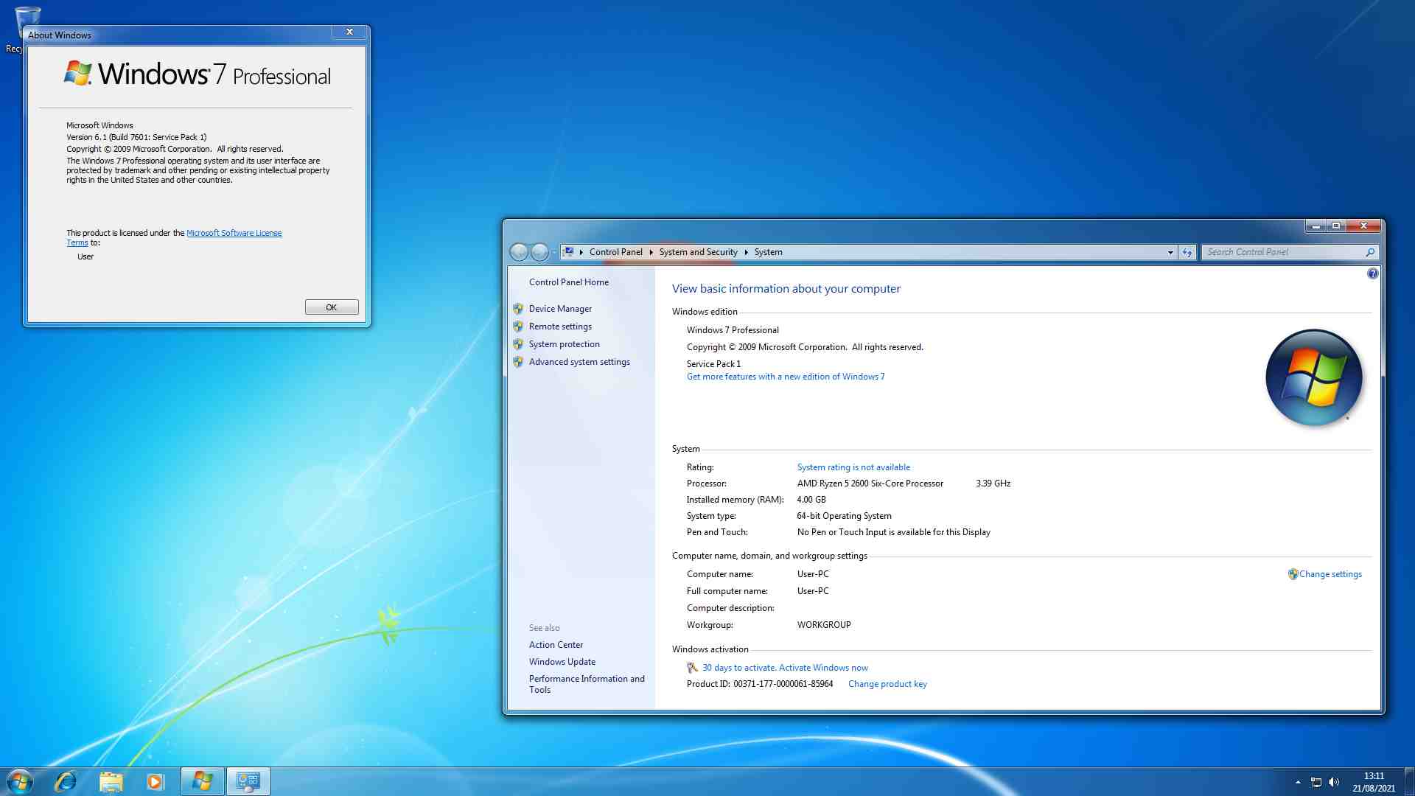Expand System and Security breadcrumb arrow

click(x=746, y=252)
